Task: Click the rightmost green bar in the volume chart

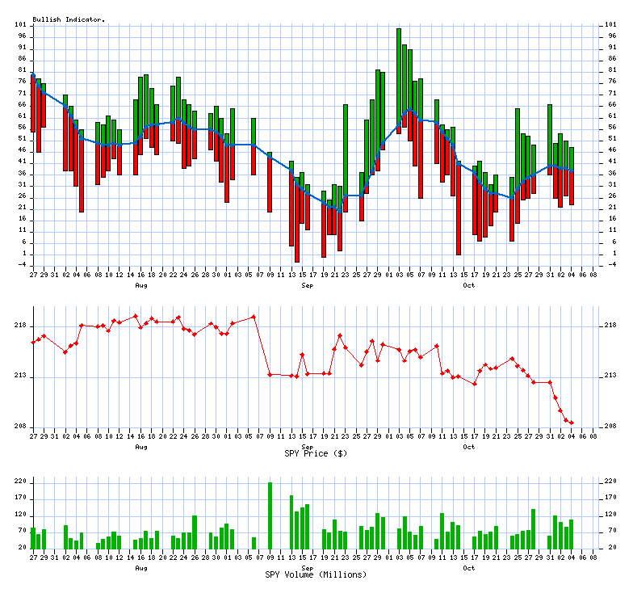Action: 572,534
